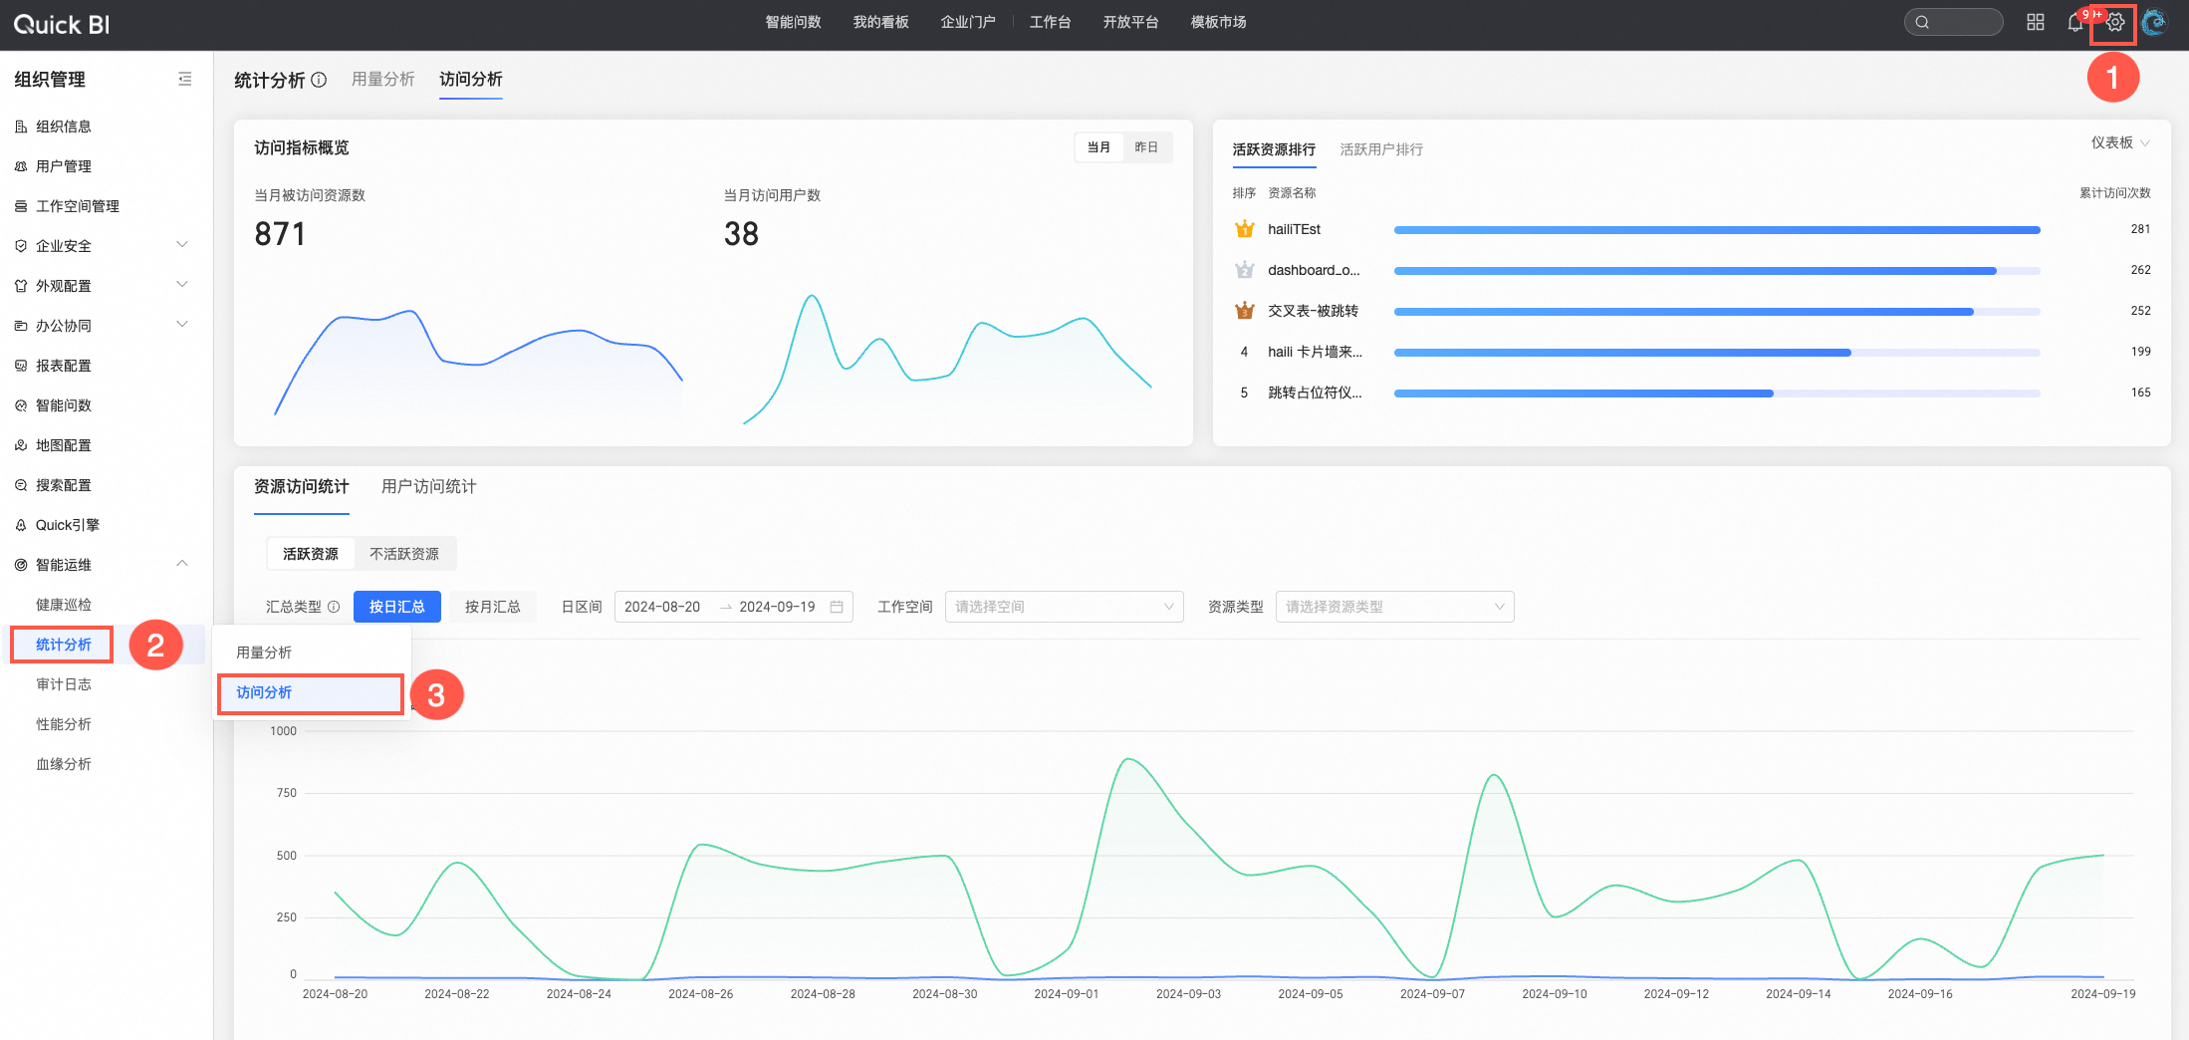Expand the 企业安全 menu chevron
The width and height of the screenshot is (2189, 1040).
182,245
